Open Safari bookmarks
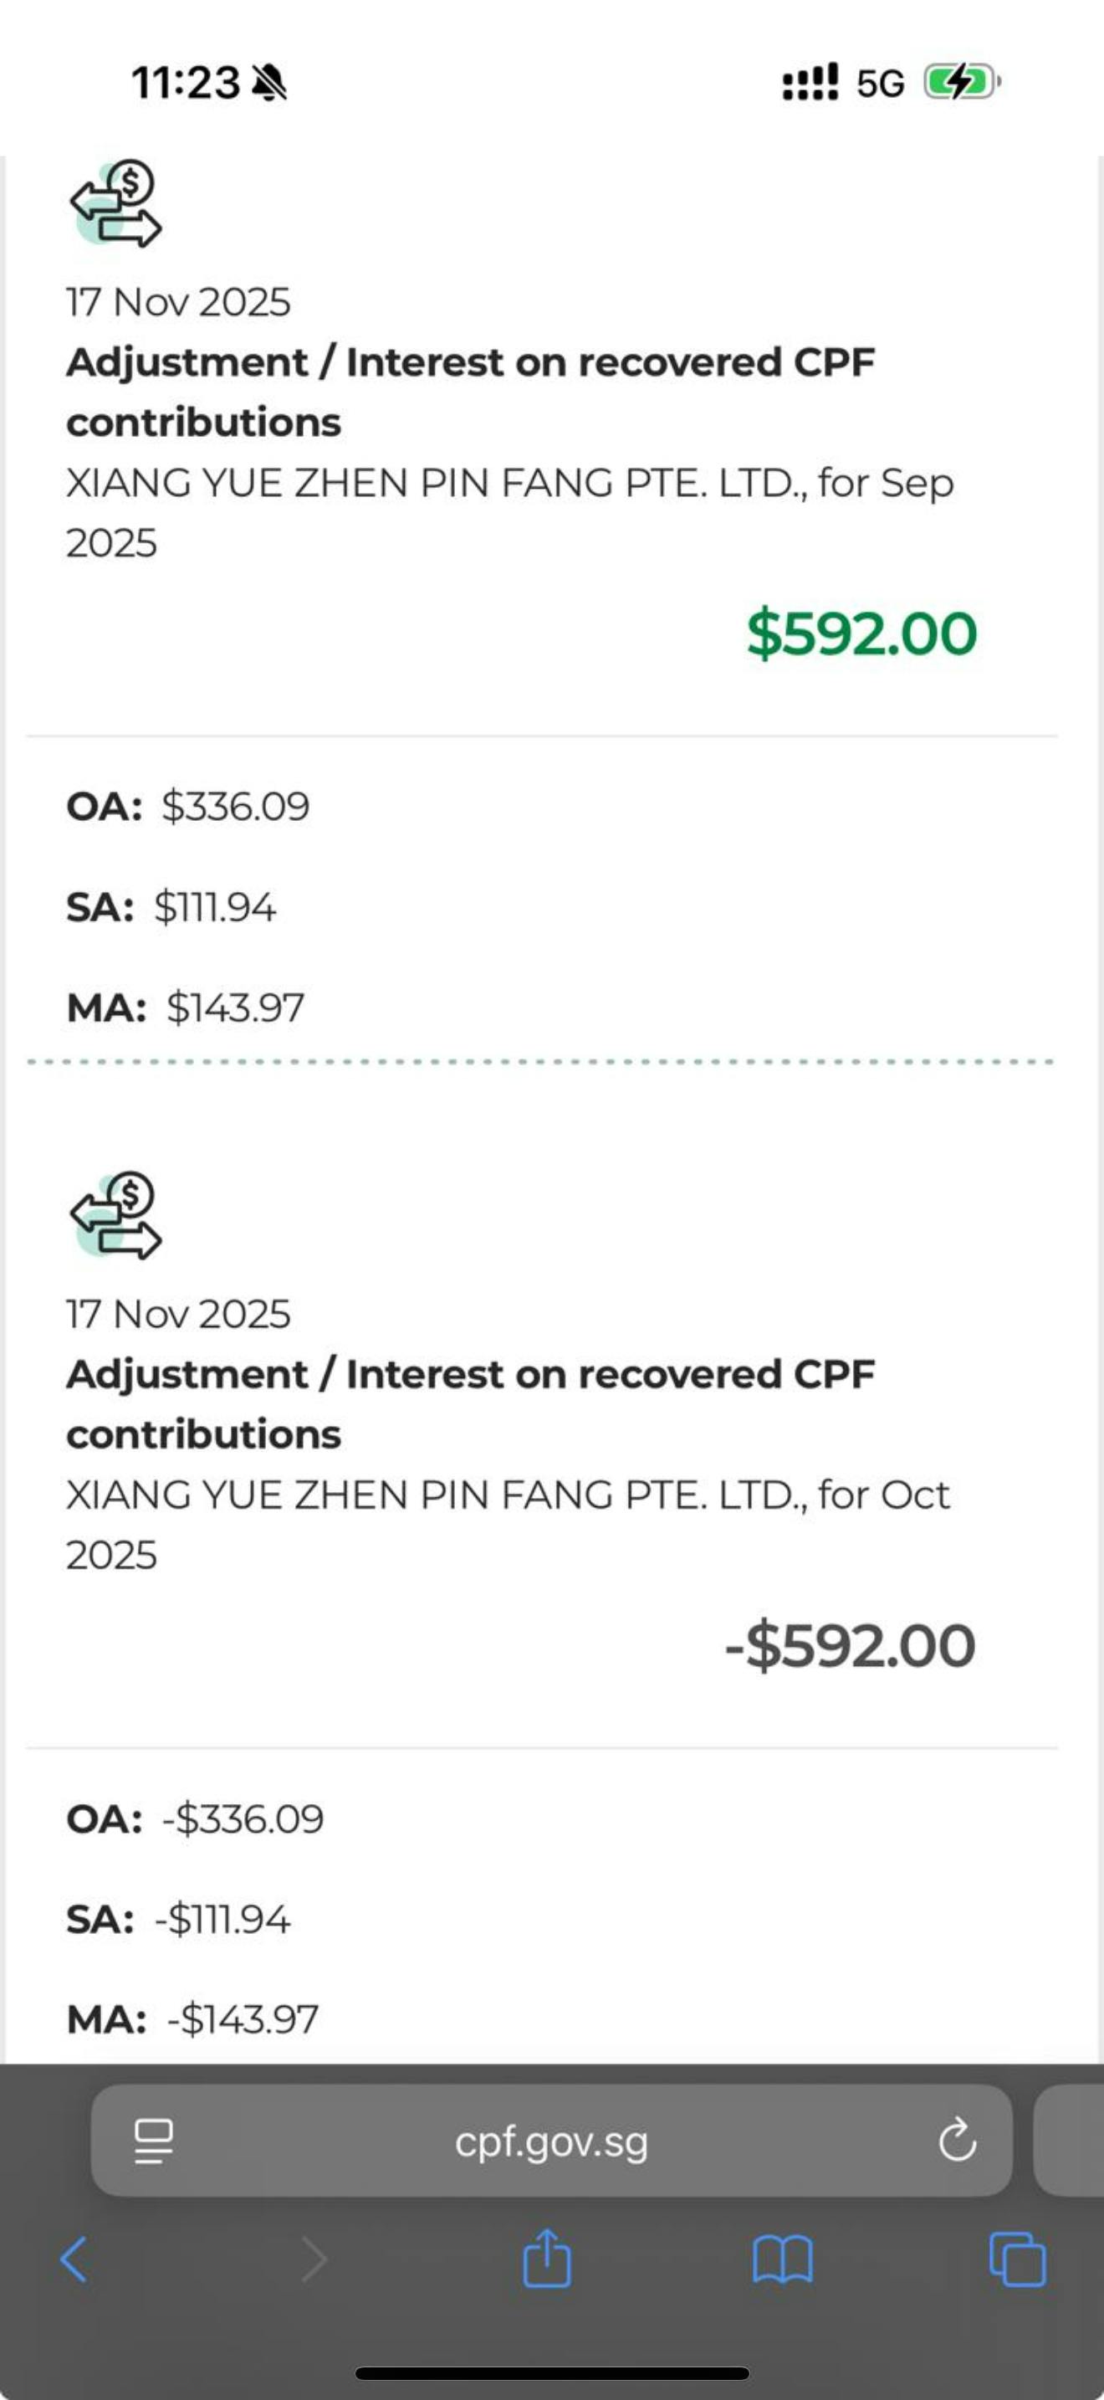The height and width of the screenshot is (2400, 1104). [782, 2259]
